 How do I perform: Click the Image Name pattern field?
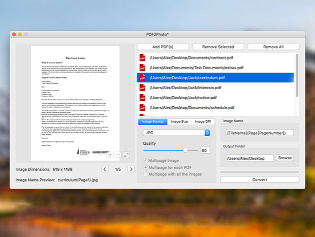259,133
